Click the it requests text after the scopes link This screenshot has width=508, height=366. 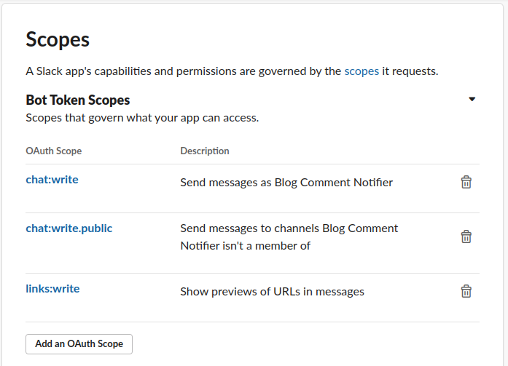(410, 71)
